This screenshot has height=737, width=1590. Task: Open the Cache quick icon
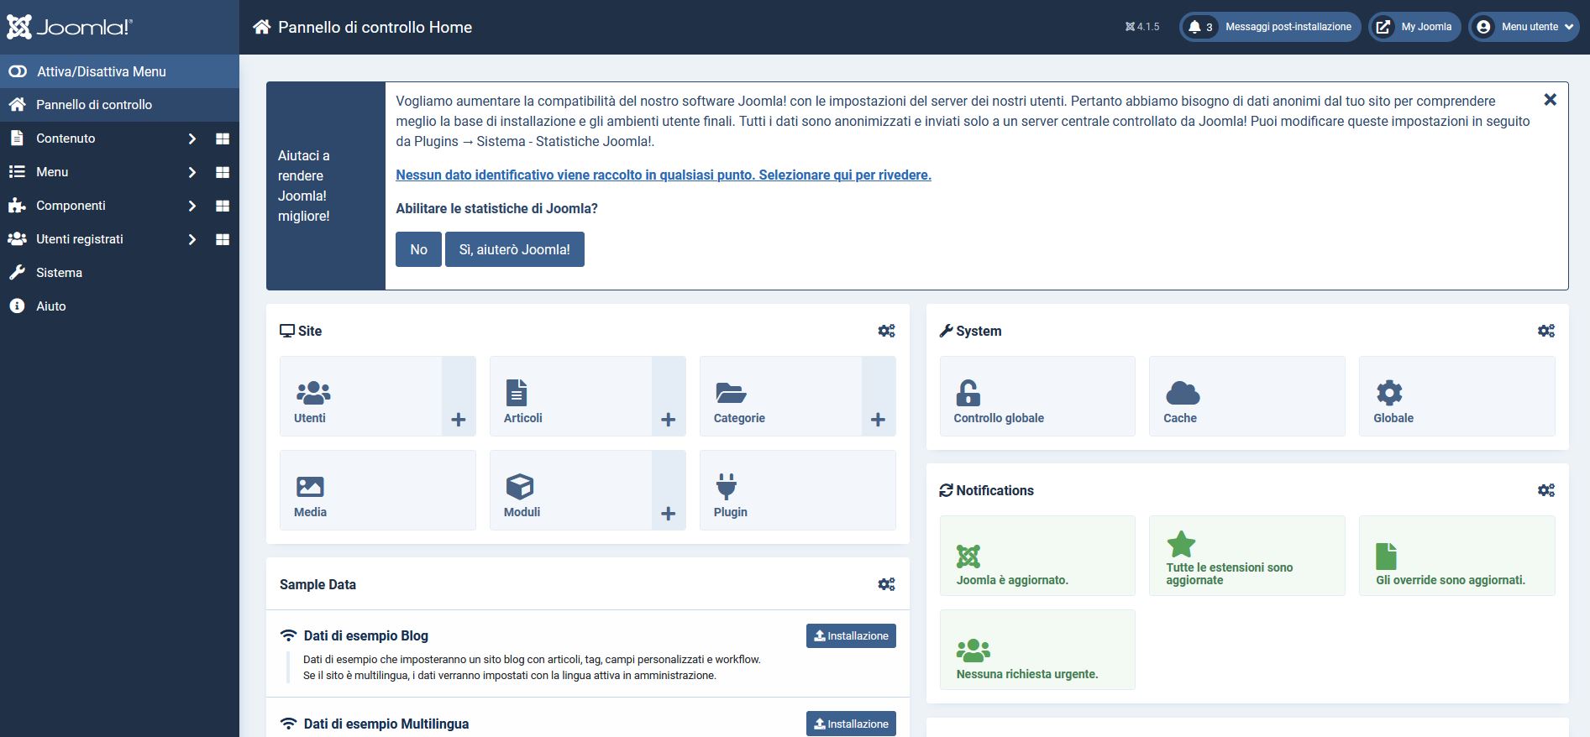1247,396
